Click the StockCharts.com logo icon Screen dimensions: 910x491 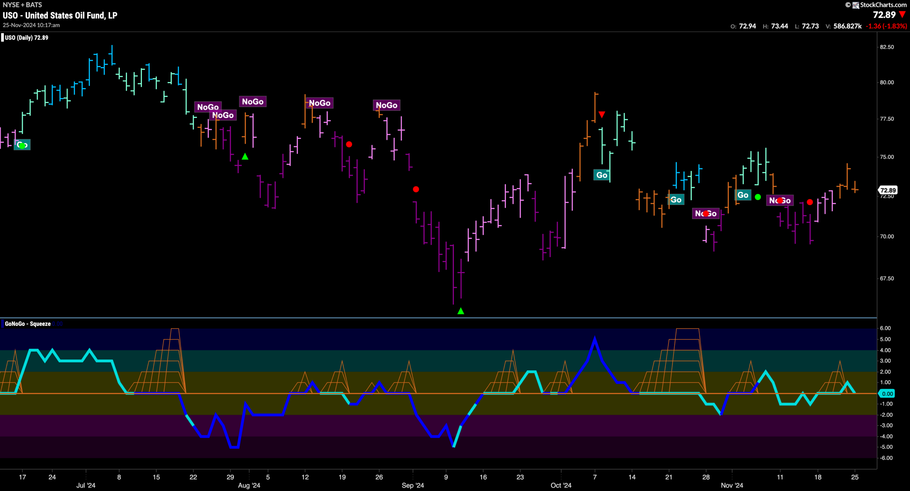point(856,5)
